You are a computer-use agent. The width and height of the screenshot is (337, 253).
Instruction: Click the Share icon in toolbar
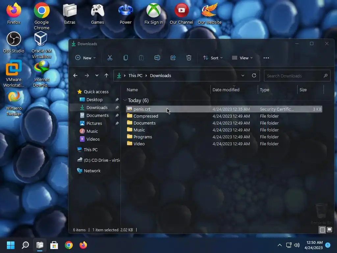173,58
